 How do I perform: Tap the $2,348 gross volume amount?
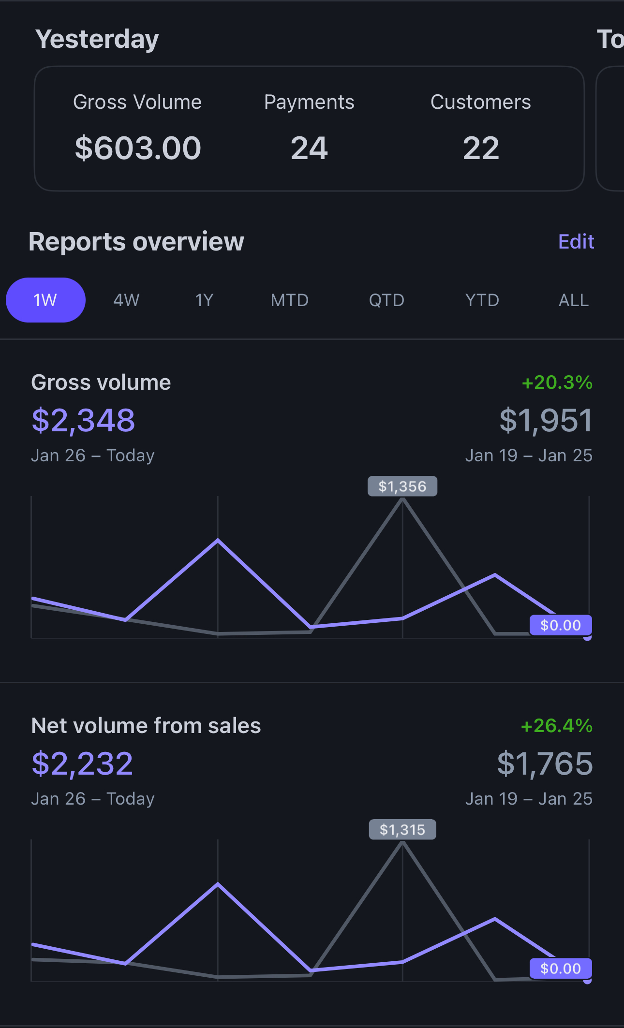(x=83, y=420)
